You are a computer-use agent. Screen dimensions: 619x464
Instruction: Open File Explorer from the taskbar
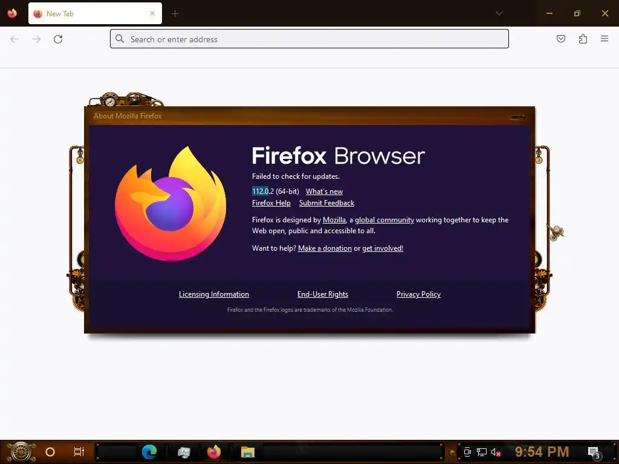click(247, 452)
